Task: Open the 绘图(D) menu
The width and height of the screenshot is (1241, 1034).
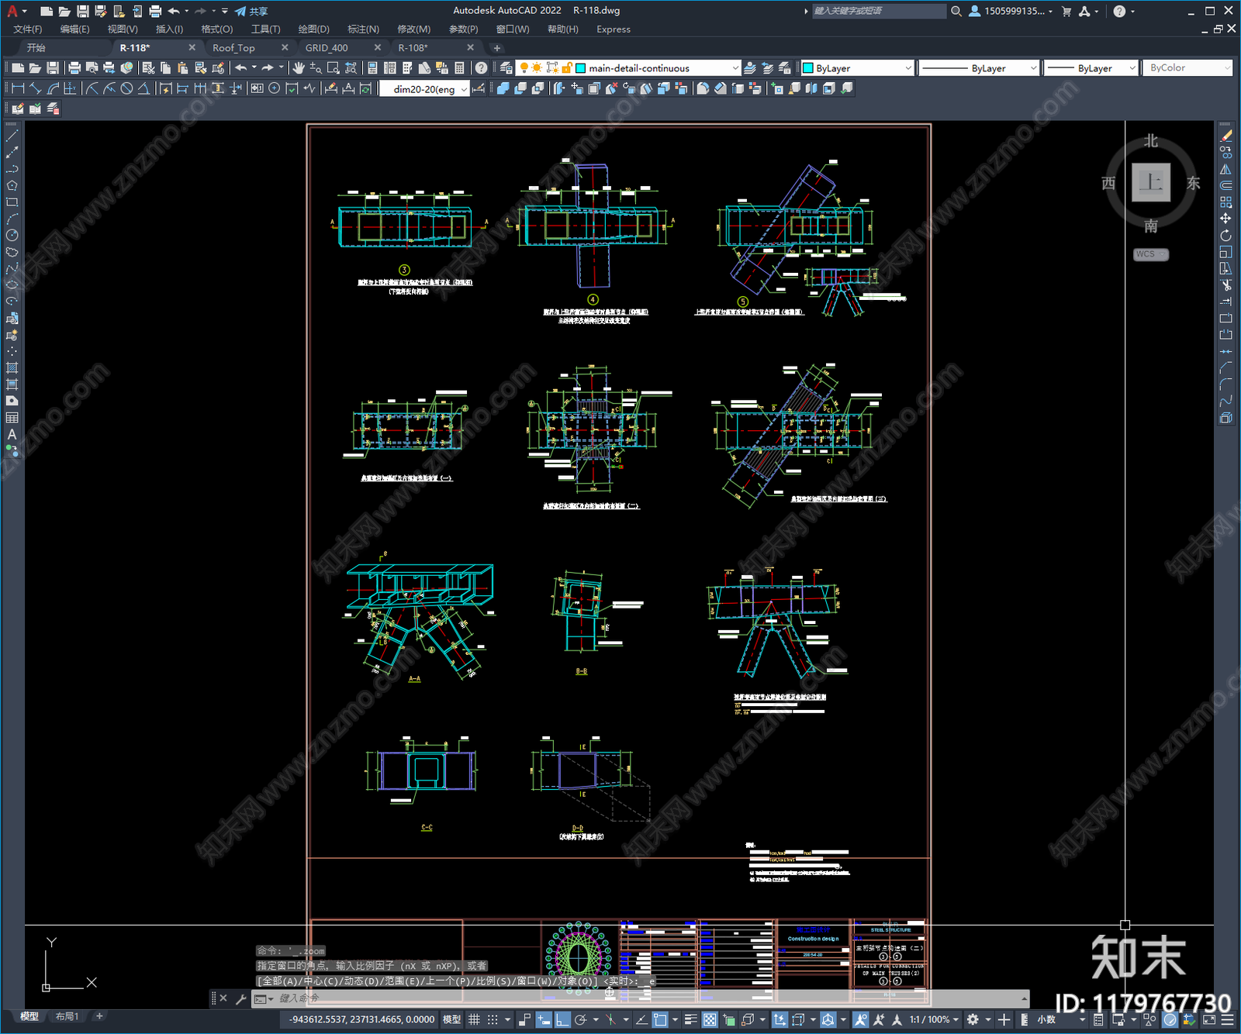Action: [x=313, y=29]
